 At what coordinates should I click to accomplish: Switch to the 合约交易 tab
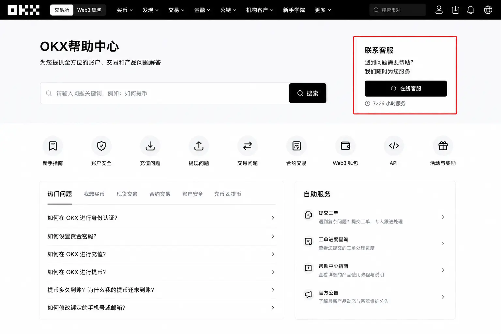(x=160, y=194)
